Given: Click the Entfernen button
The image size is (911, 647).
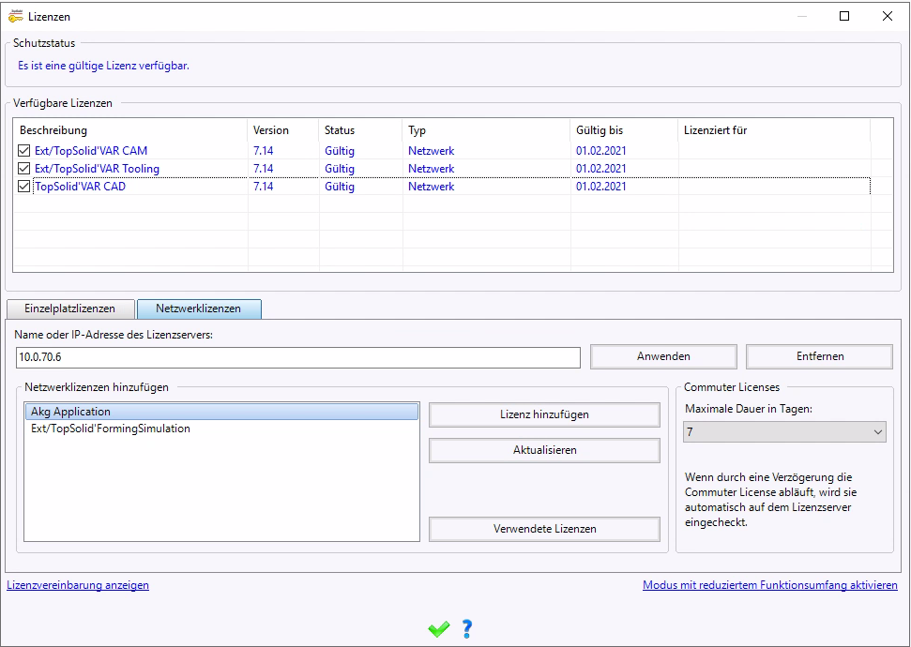Looking at the screenshot, I should tap(819, 356).
